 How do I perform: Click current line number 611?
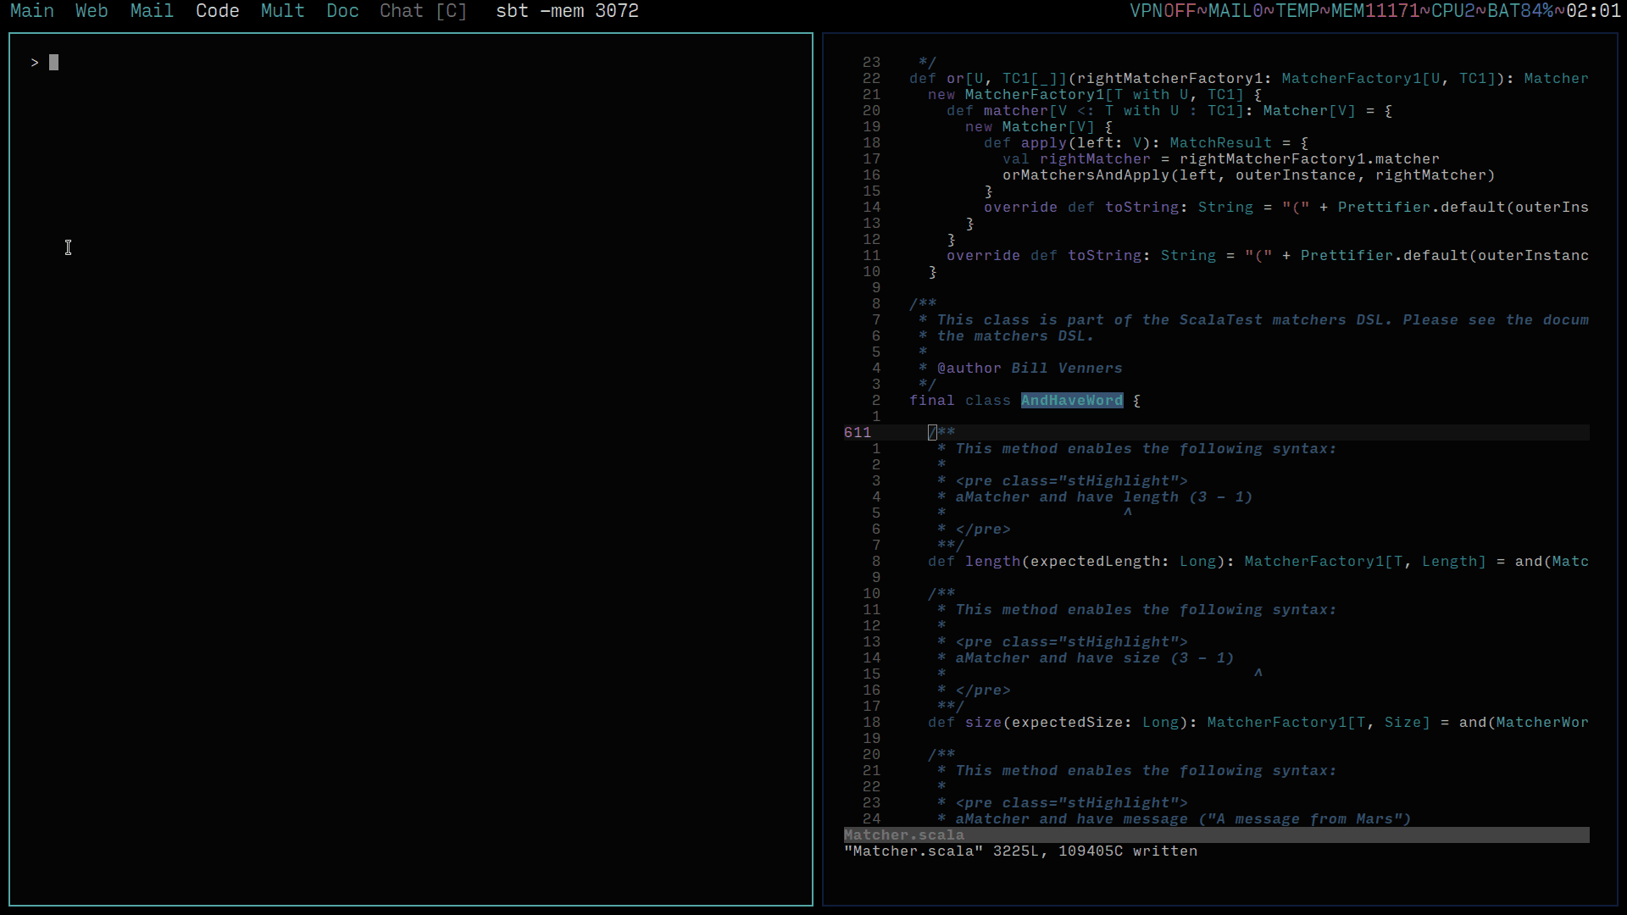coord(857,433)
